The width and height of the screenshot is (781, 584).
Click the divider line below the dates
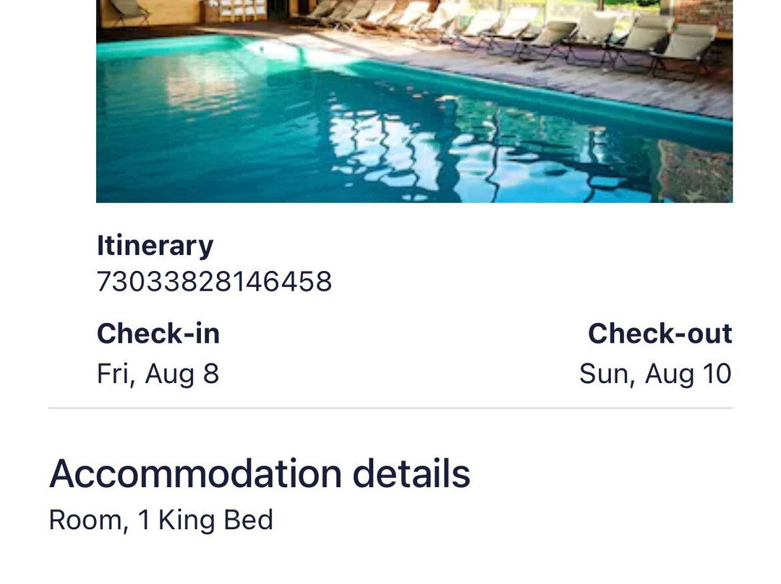(390, 408)
